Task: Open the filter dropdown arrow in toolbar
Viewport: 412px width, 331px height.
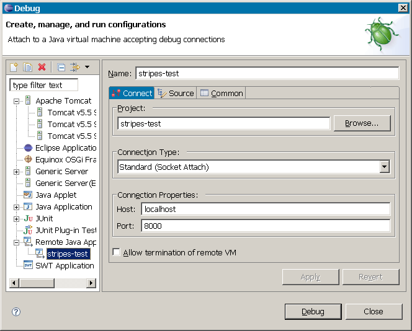Action: tap(87, 67)
